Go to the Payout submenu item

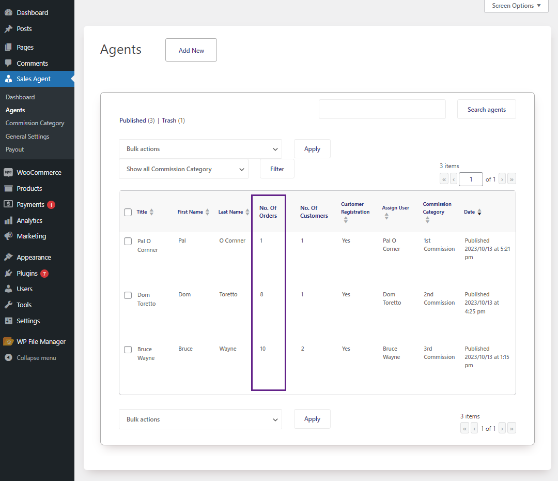click(14, 149)
